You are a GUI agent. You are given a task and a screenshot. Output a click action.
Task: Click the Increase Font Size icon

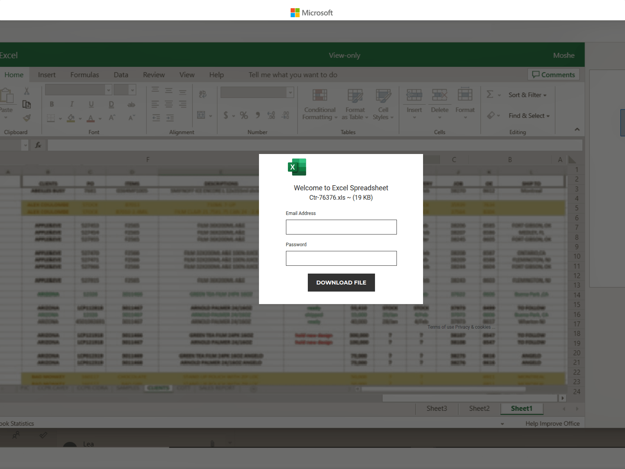pos(112,118)
